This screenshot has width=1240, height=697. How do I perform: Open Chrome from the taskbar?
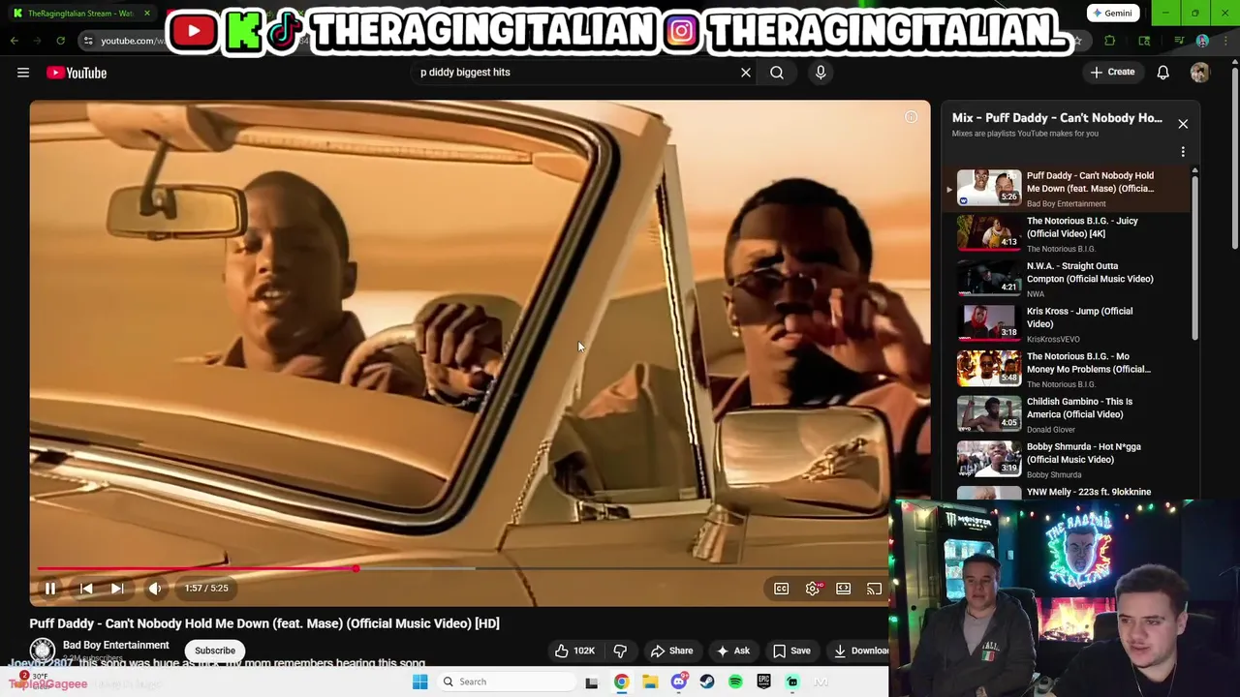click(x=621, y=682)
